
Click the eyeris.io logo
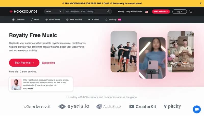74,106
